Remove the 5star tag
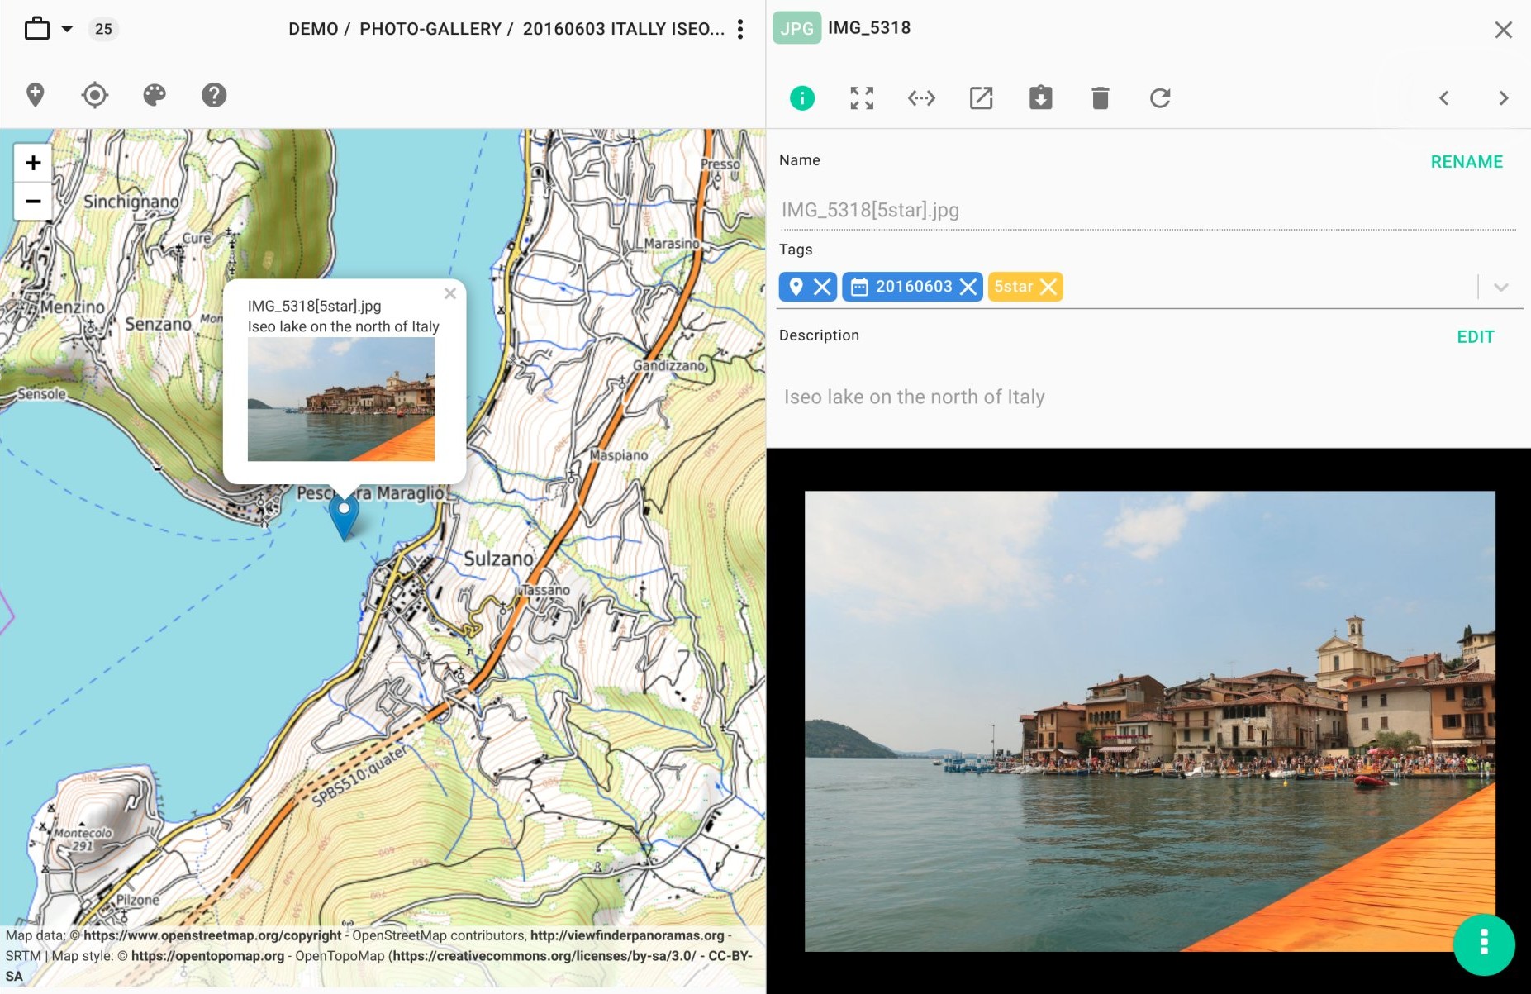 tap(1048, 287)
